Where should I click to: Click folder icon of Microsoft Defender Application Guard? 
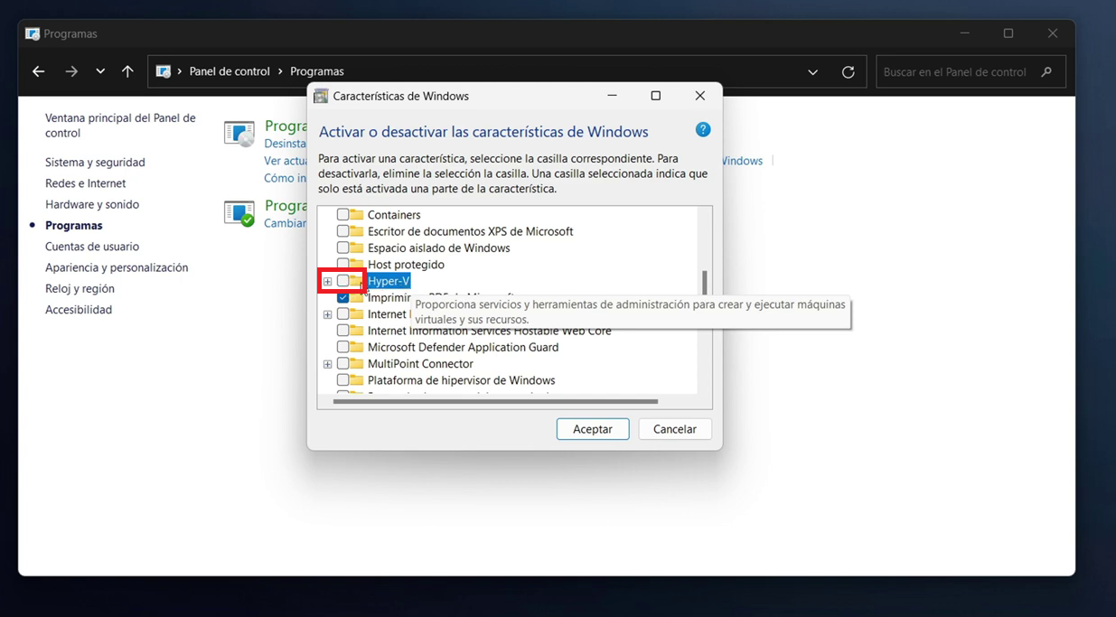pos(357,347)
